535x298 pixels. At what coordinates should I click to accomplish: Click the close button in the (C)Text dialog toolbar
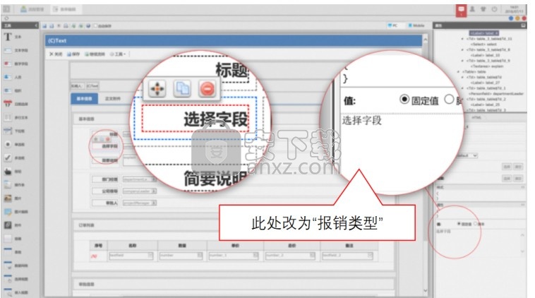pos(56,54)
